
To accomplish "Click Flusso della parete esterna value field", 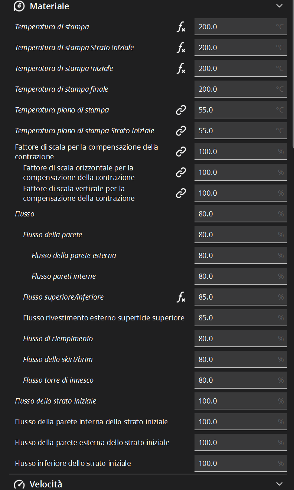I will [236, 256].
